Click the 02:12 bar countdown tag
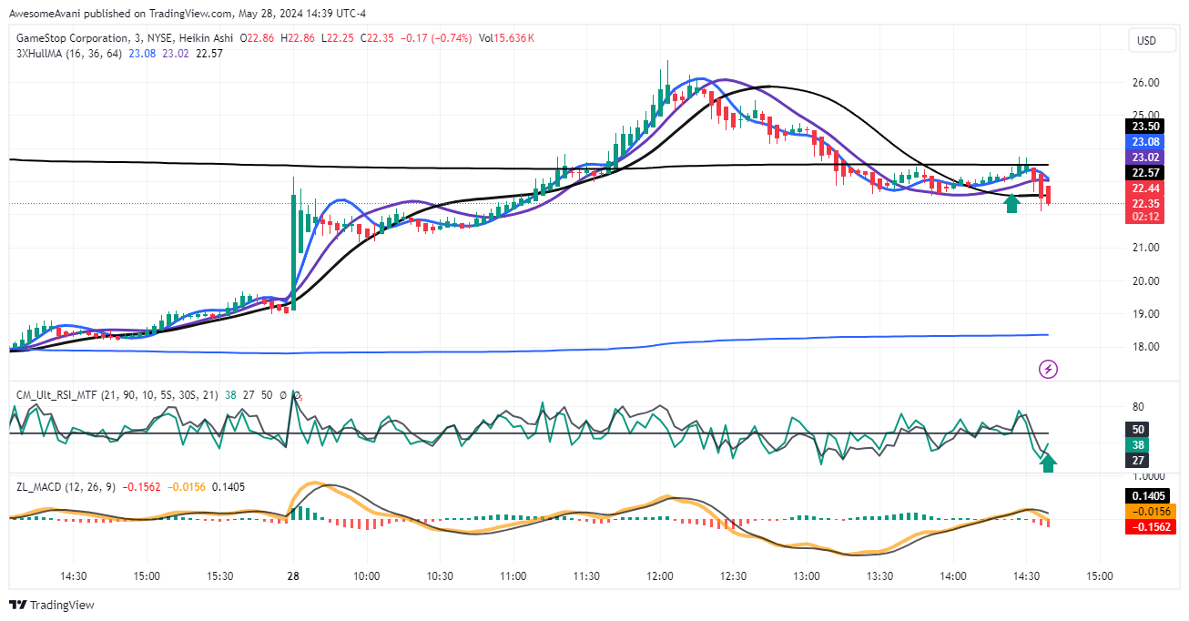Image resolution: width=1189 pixels, height=621 pixels. tap(1144, 217)
